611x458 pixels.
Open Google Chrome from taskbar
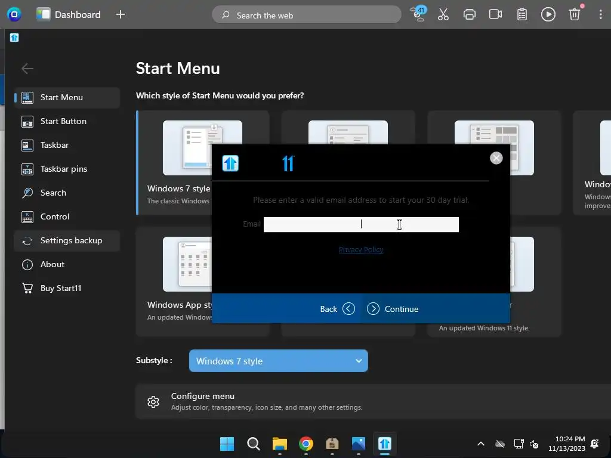(x=306, y=444)
